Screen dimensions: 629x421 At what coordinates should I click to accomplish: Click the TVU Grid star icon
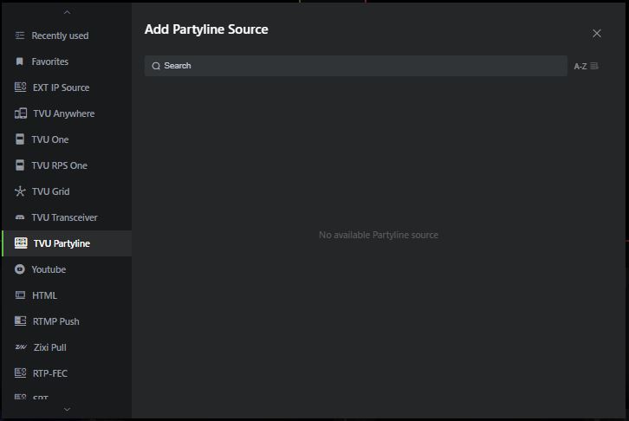coord(20,191)
